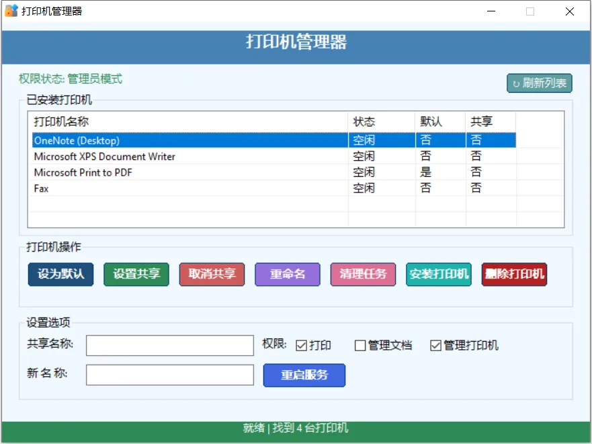
Task: Click the 清理任务 button
Action: coord(363,274)
